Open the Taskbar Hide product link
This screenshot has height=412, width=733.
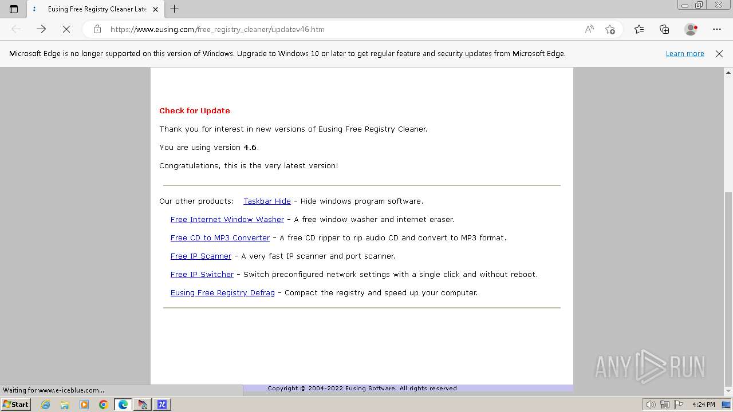coord(267,201)
